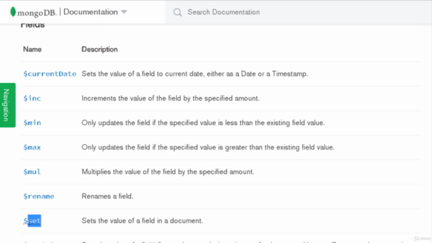432x243 pixels.
Task: Click the Description column header
Action: coord(99,49)
